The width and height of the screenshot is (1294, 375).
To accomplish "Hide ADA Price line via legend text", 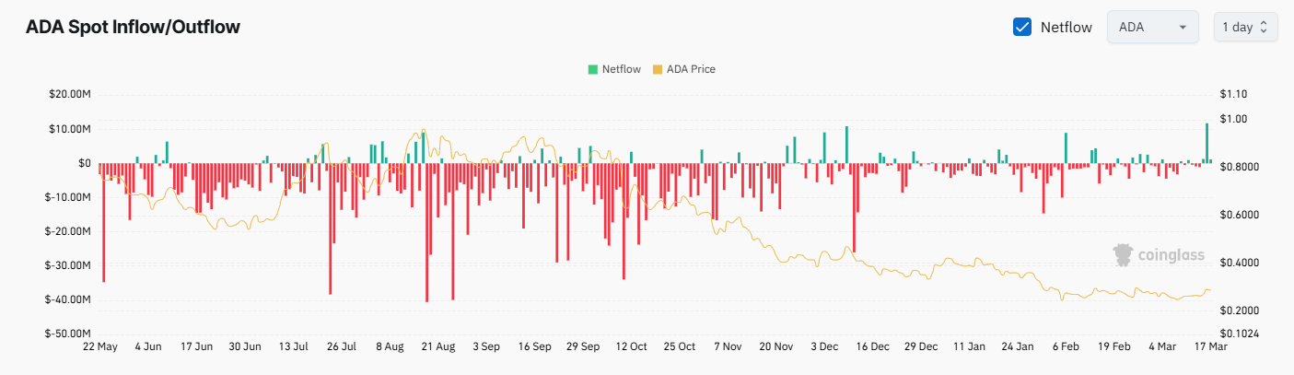I will pos(690,69).
